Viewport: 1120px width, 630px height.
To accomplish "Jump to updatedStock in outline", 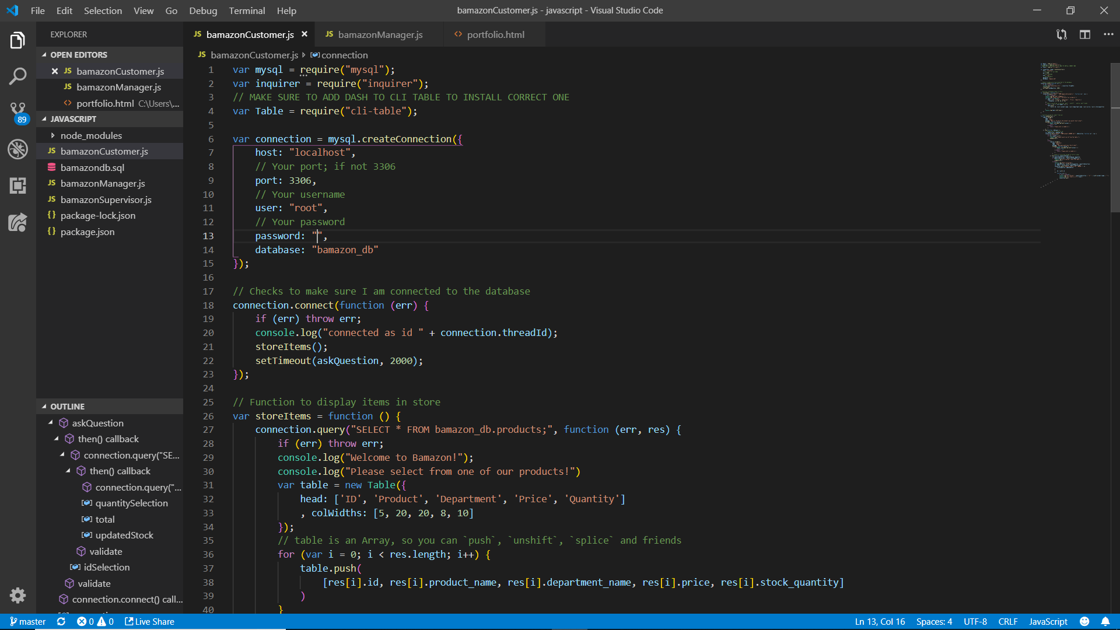I will [x=124, y=535].
